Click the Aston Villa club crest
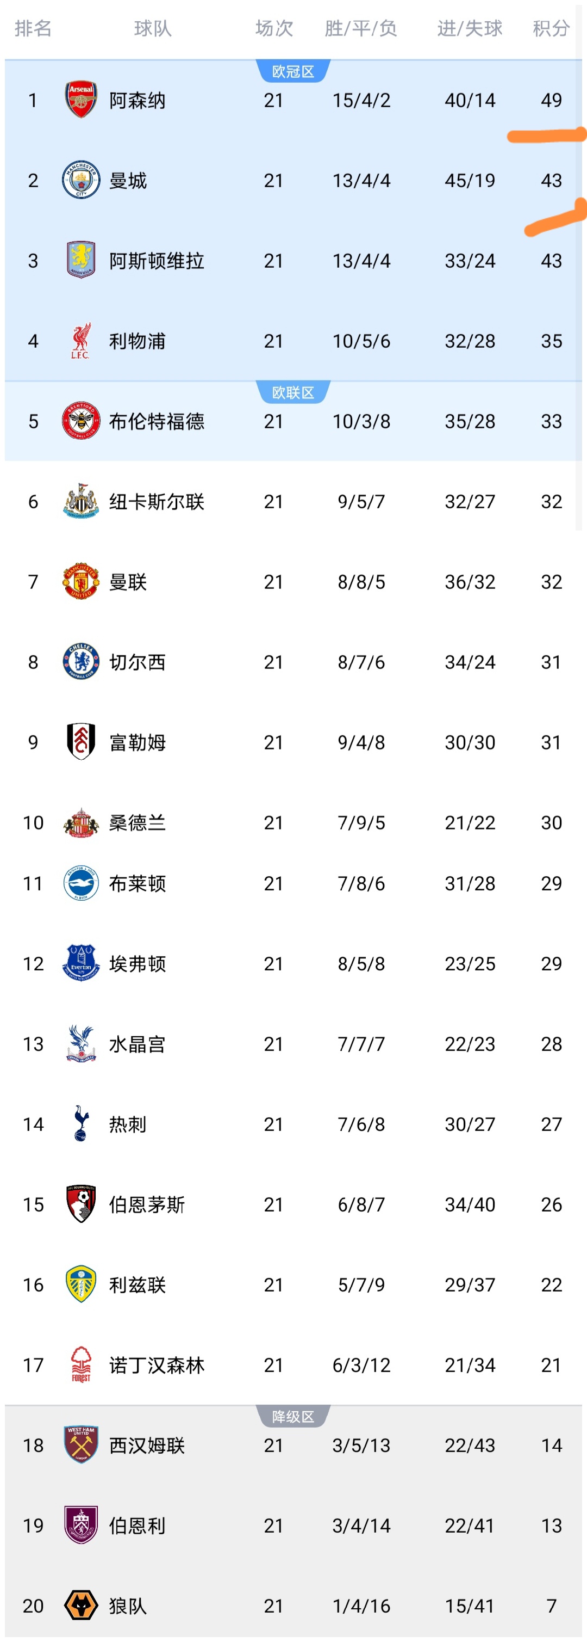587x1642 pixels. (x=81, y=261)
